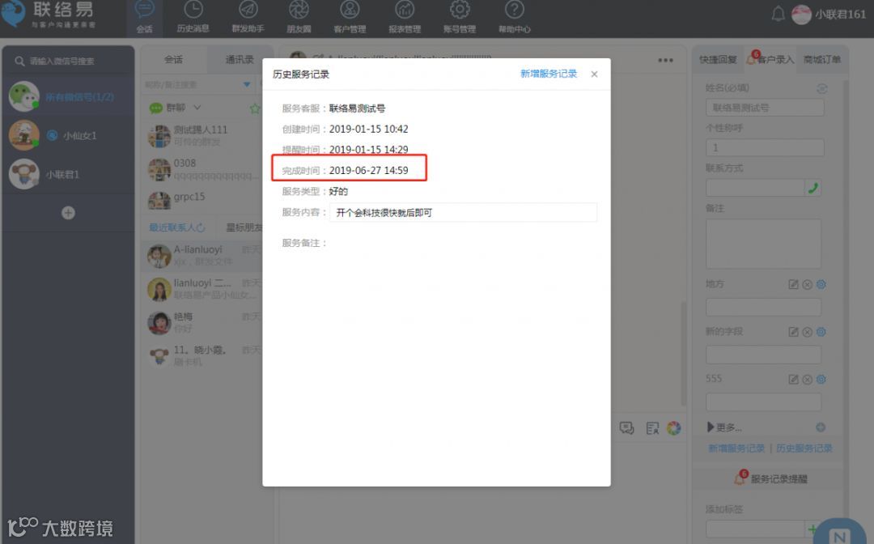Open conversation with lianluoyi 二...

pos(202,289)
